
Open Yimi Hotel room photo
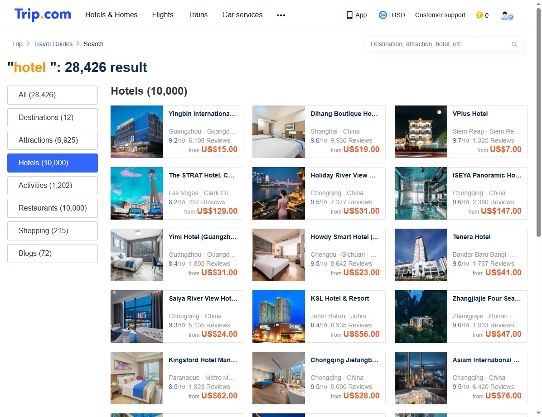point(136,254)
